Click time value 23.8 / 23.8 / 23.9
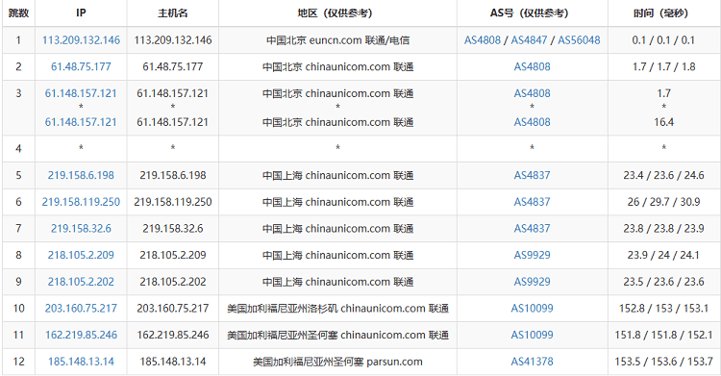This screenshot has width=721, height=376. 664,229
